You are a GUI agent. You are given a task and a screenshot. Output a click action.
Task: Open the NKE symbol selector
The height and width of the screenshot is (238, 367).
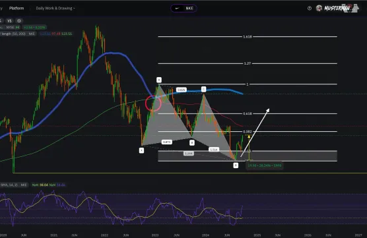(183, 9)
